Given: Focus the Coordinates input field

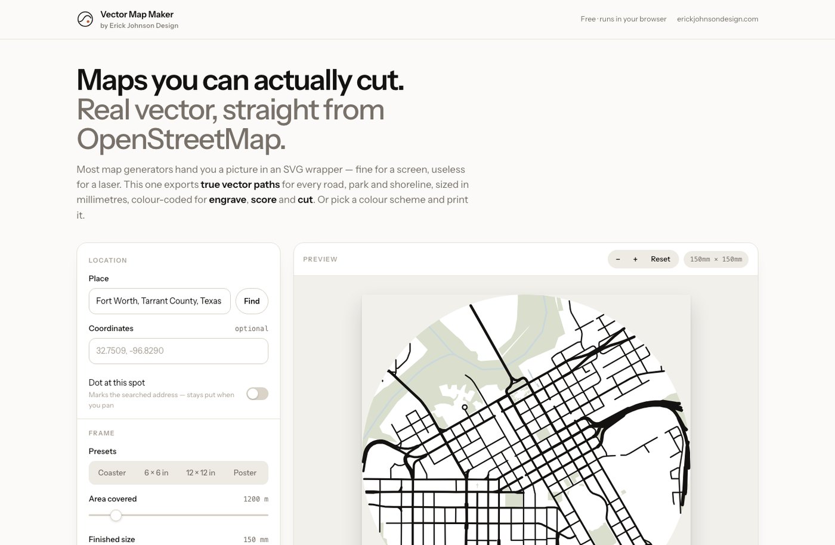Looking at the screenshot, I should 178,351.
